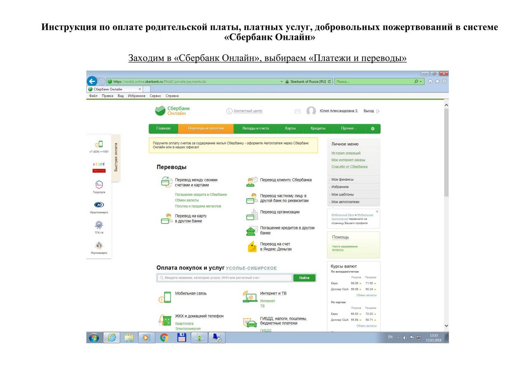Screen dimensions: 522x369
Task: Open the Избранное browser menu
Action: point(136,96)
